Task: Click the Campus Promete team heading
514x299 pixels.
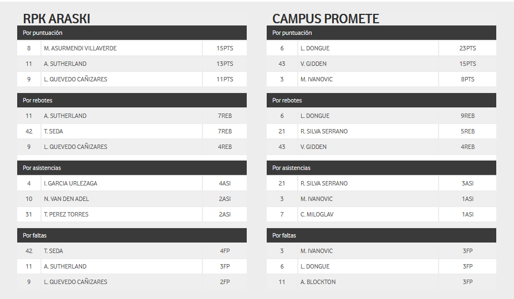Action: 325,19
